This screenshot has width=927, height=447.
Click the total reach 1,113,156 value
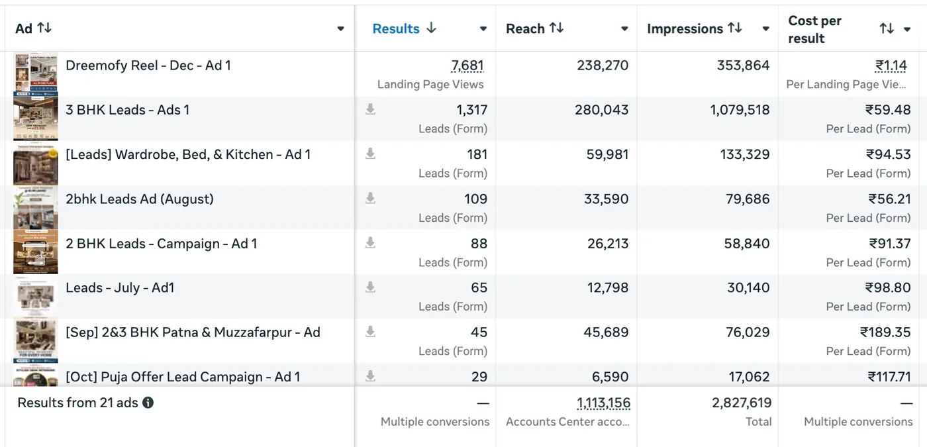(x=603, y=403)
